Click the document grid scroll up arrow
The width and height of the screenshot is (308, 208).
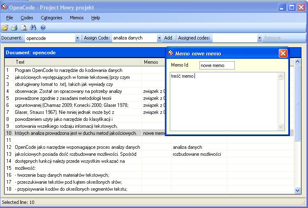[x=297, y=62]
